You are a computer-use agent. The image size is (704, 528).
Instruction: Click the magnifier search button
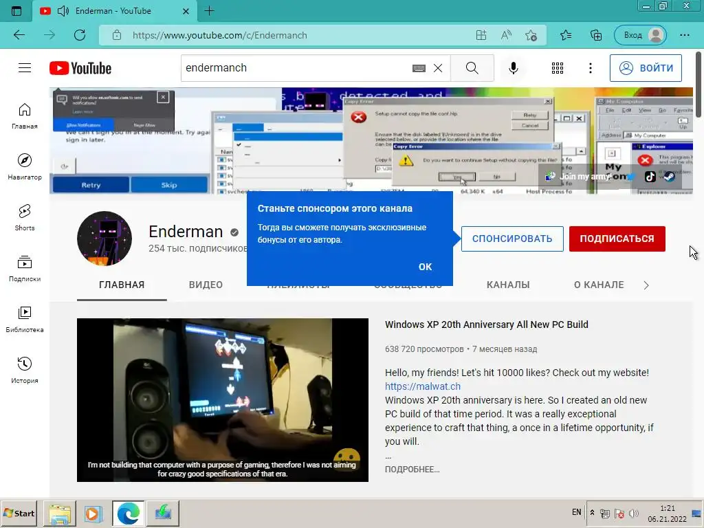[x=472, y=68]
